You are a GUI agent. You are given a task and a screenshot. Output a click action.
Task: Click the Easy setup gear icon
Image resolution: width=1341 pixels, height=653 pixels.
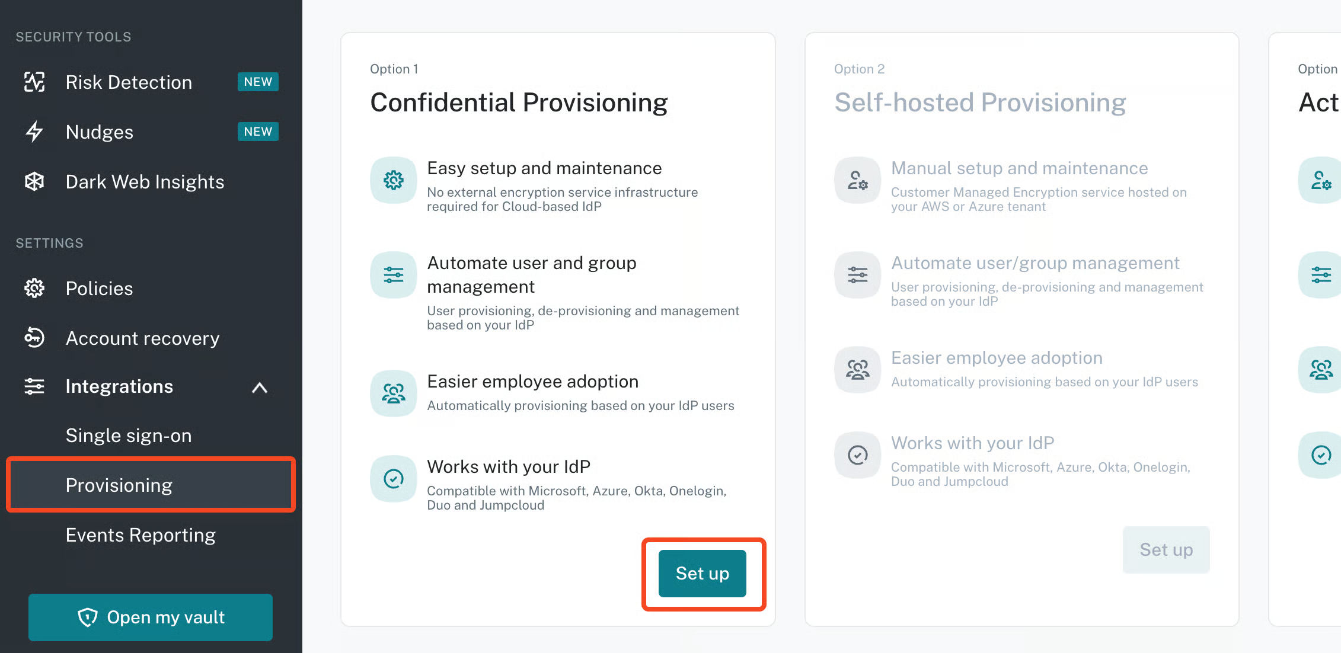tap(394, 180)
